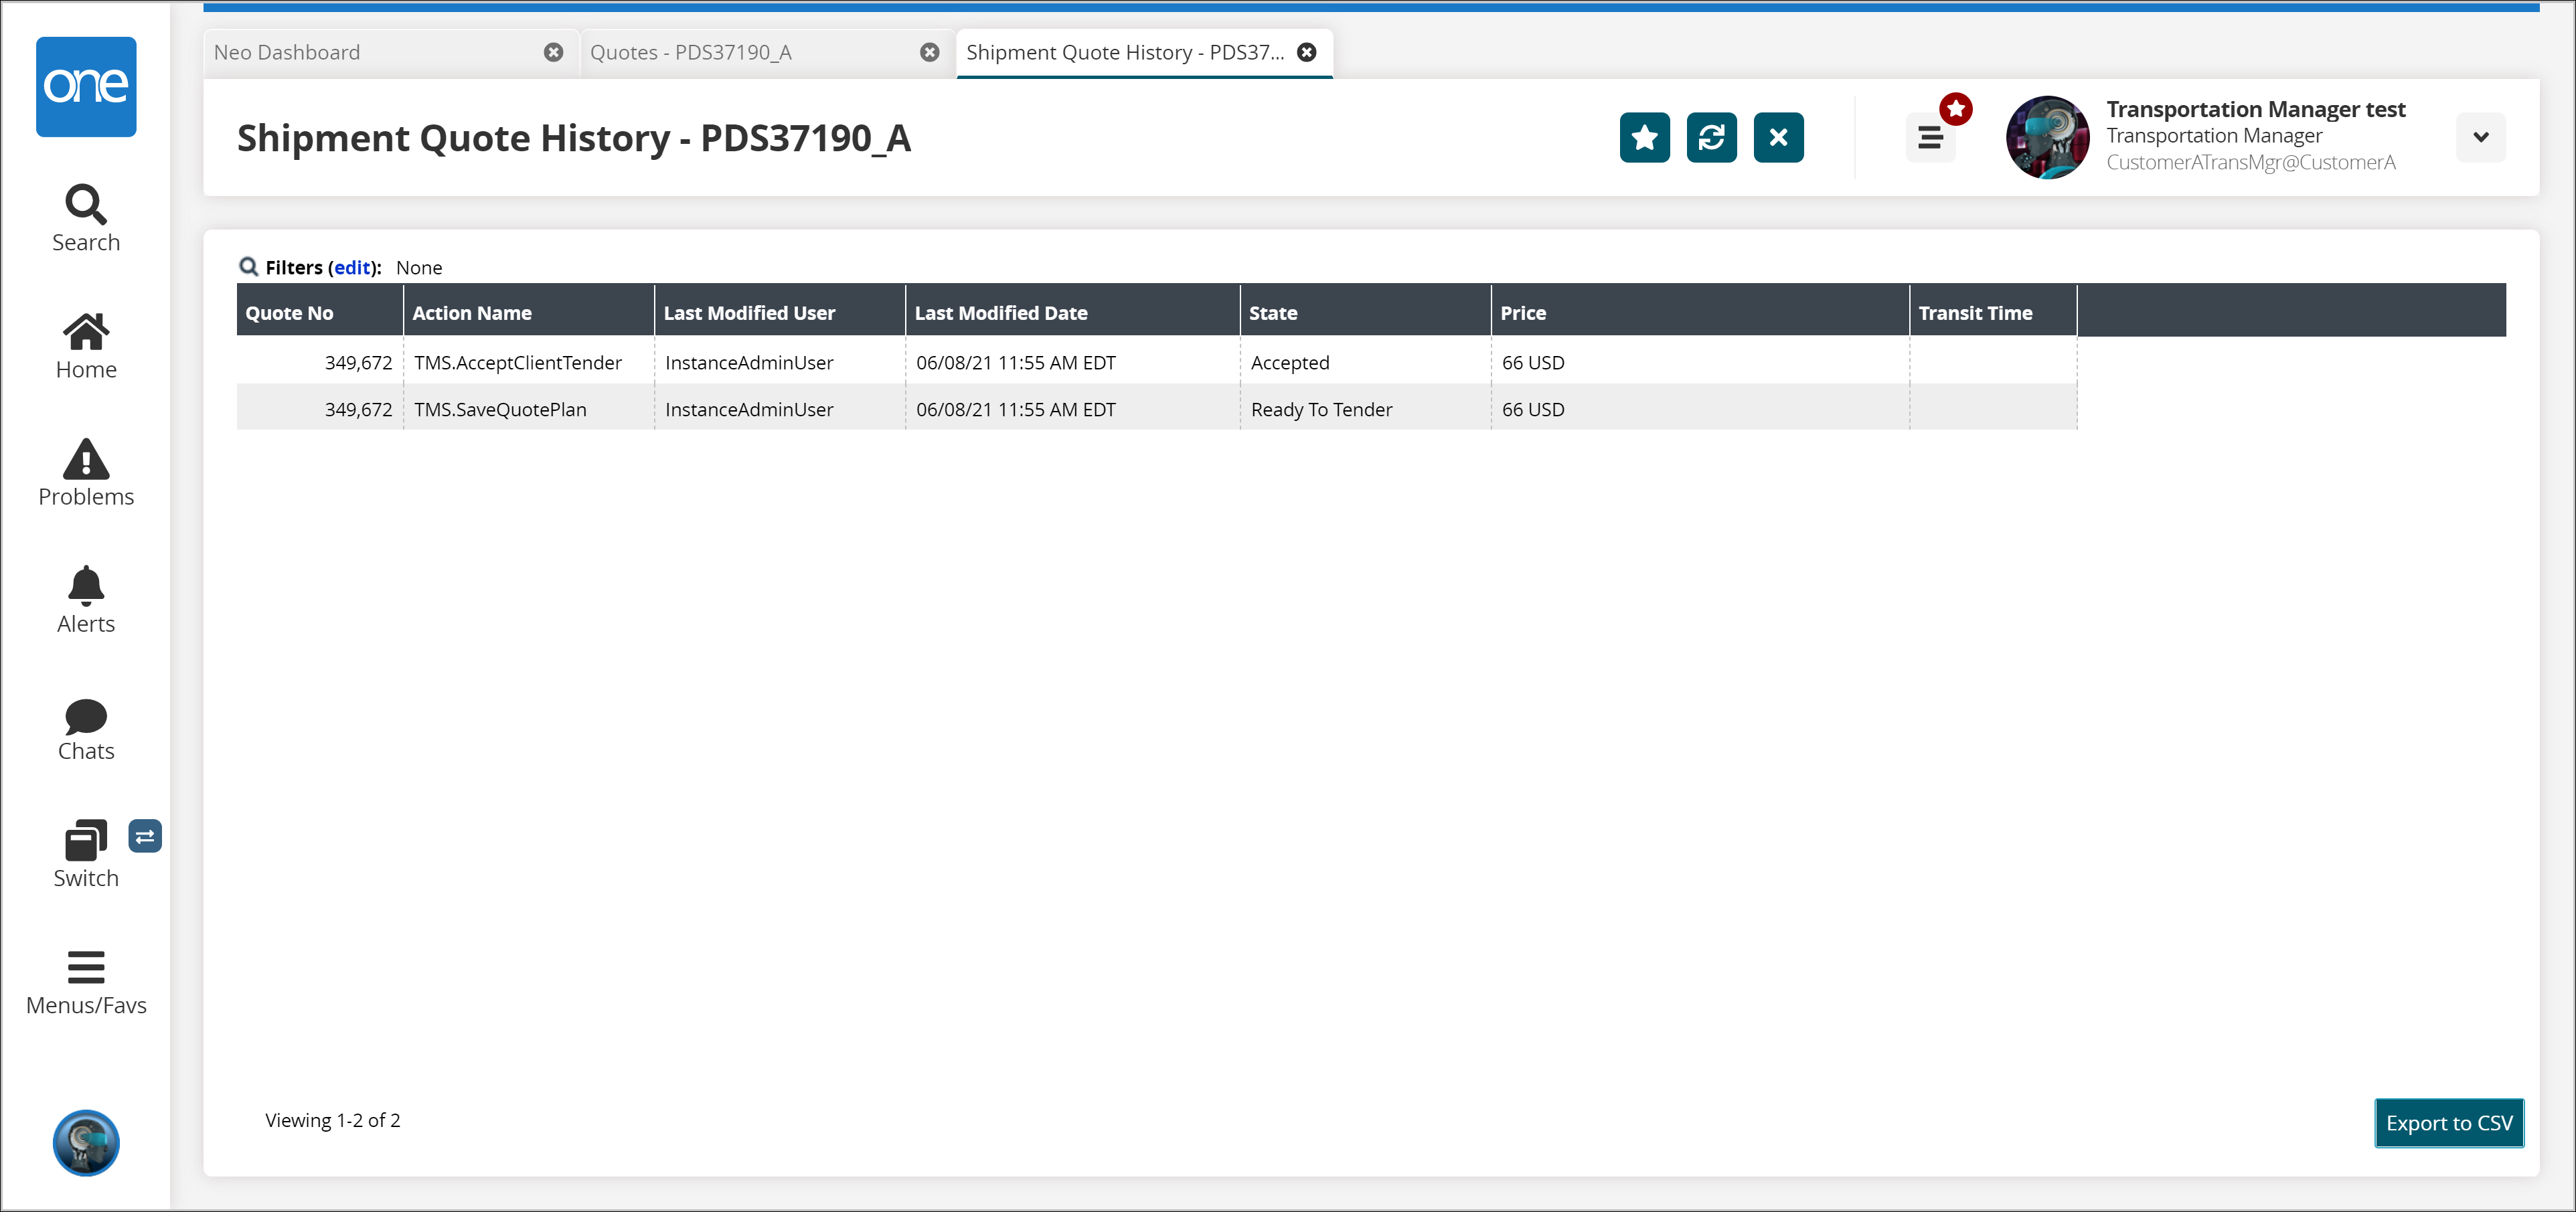Screen dimensions: 2576x1212
Task: Refresh the Shipment Quote History page
Action: click(x=1711, y=138)
